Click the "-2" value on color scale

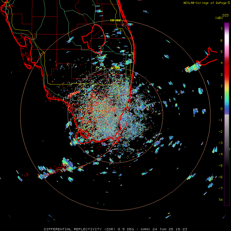click(220, 132)
